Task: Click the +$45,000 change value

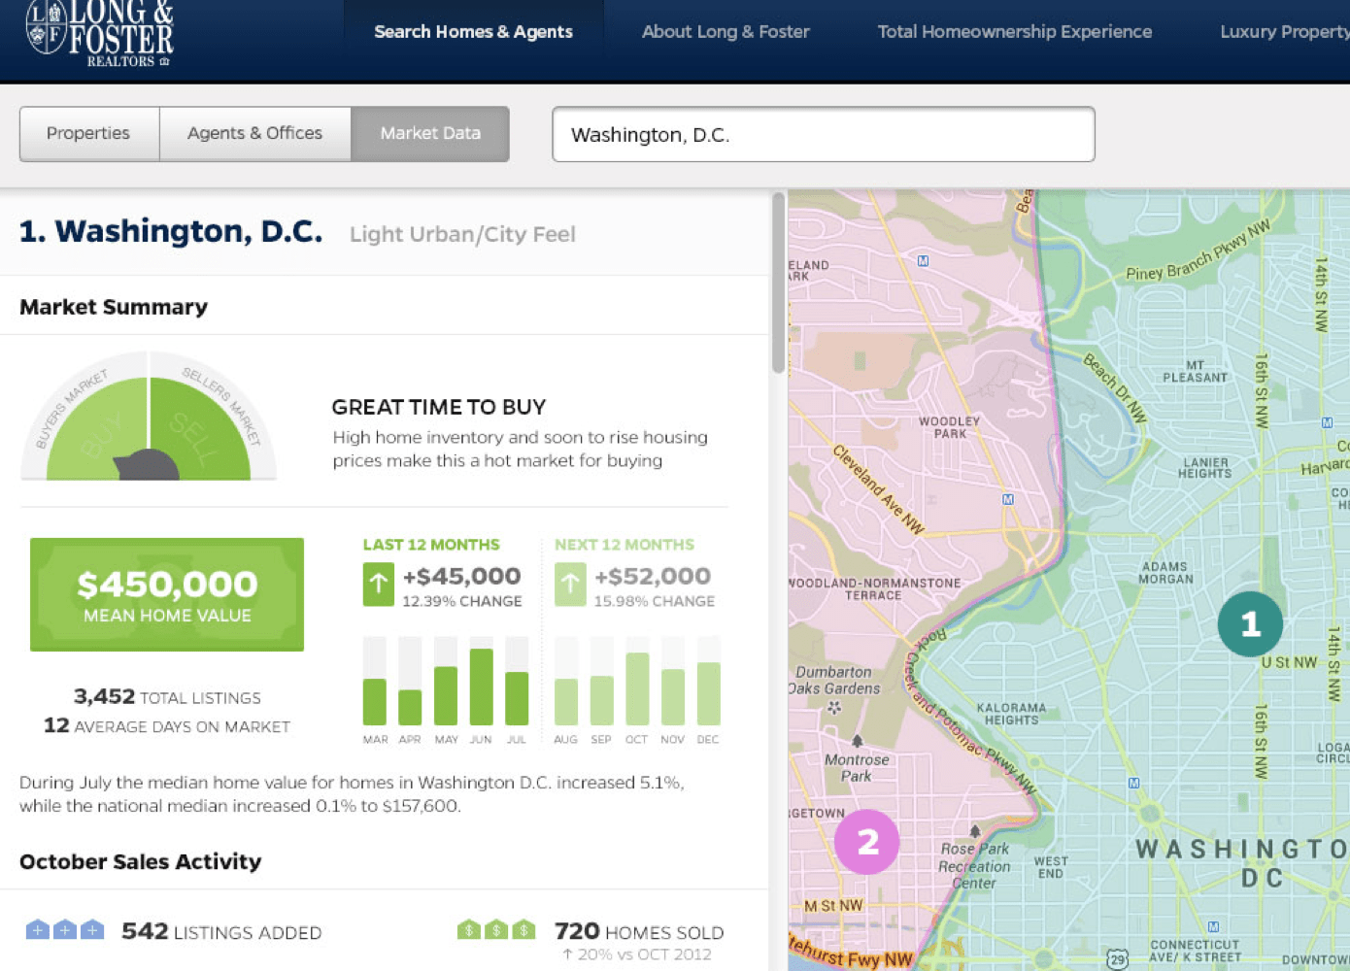Action: 461,577
